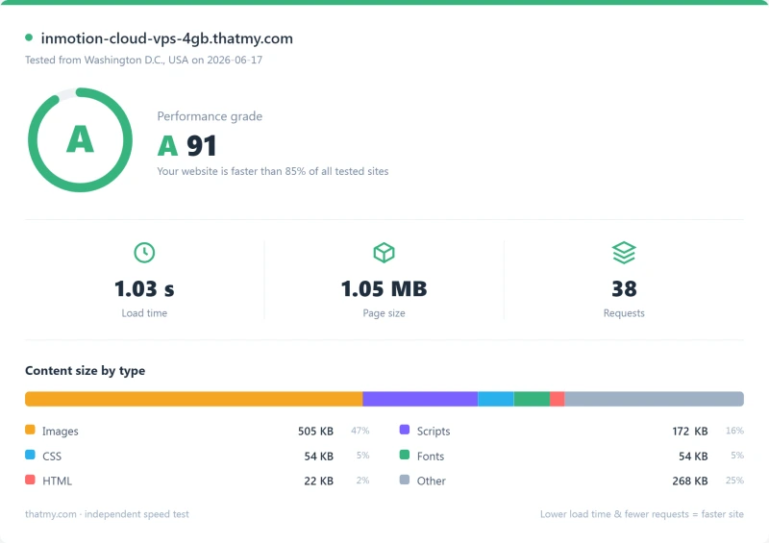Screen dimensions: 769x543
Task: Click the 'Other' legend label
Action: (431, 481)
